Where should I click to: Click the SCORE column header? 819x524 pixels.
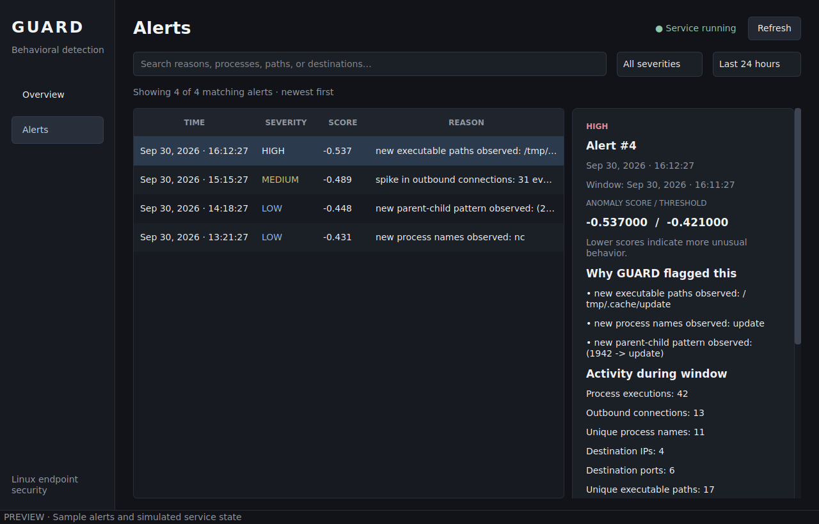click(x=343, y=123)
